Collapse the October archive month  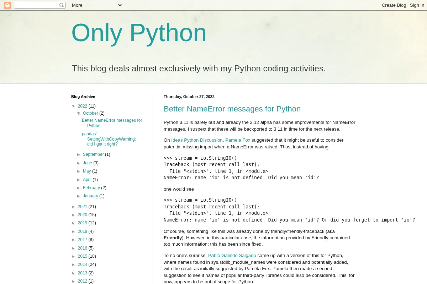tap(79, 113)
